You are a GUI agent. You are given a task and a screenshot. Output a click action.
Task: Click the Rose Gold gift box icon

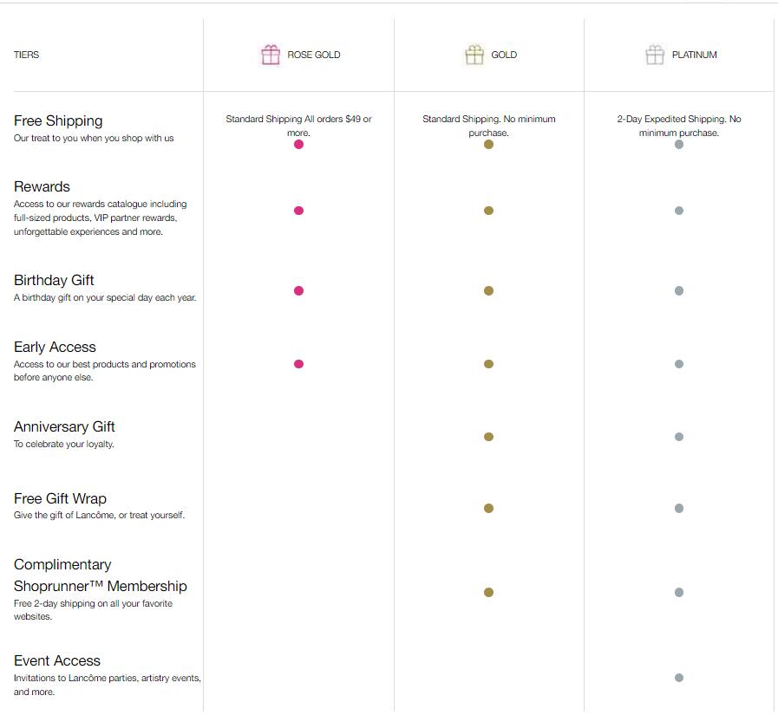[271, 55]
